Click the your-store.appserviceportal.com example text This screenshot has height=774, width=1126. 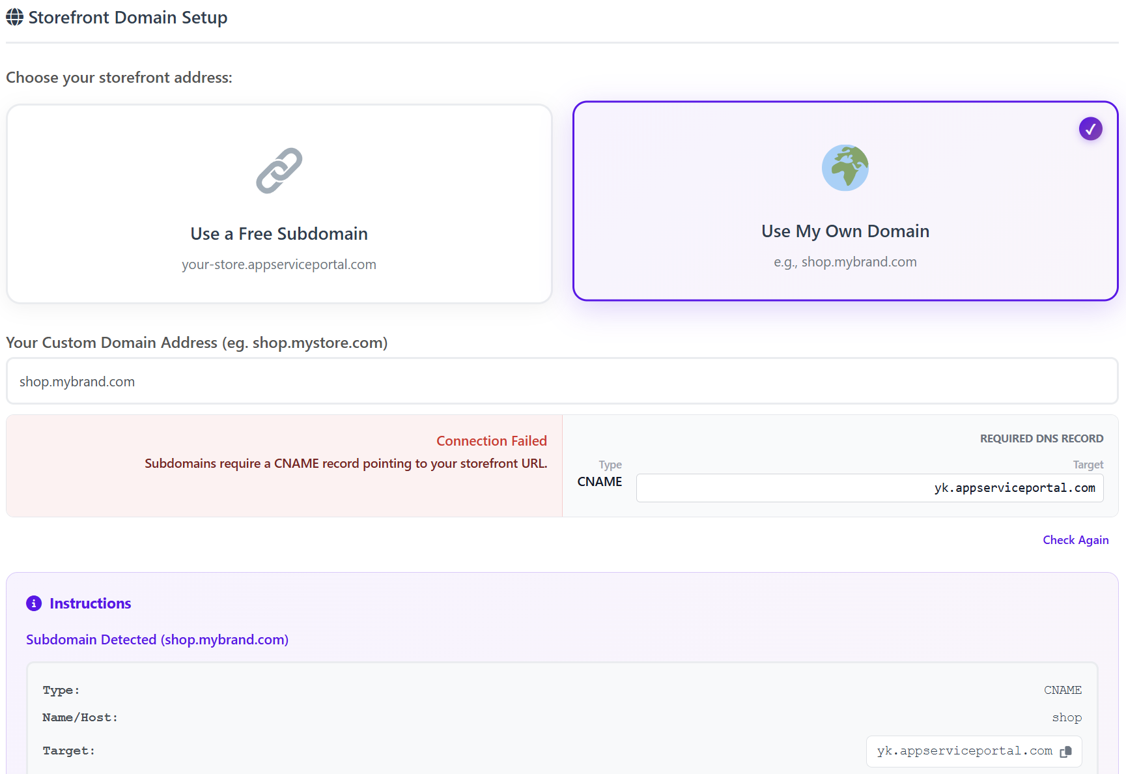point(279,265)
